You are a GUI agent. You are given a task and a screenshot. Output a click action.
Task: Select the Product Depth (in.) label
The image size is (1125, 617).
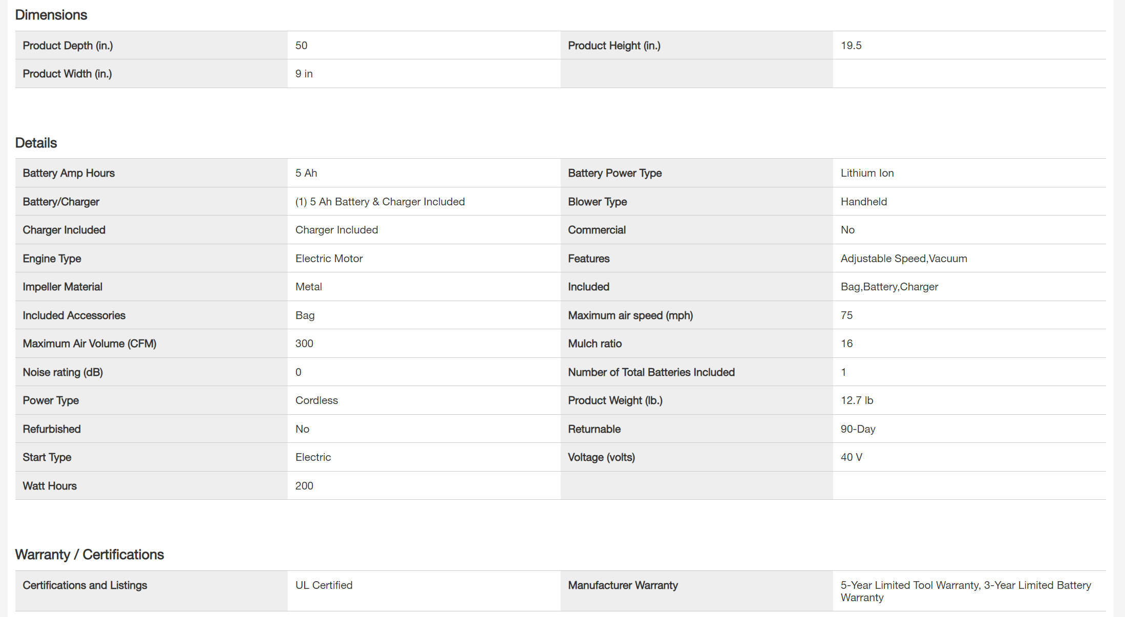[68, 46]
